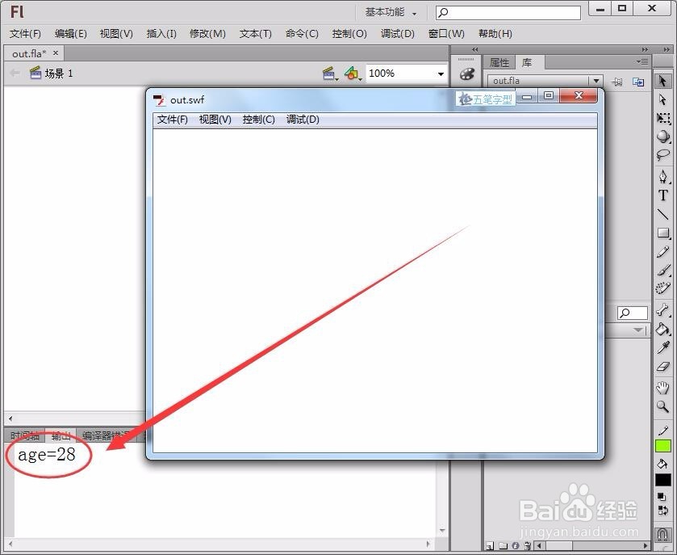The height and width of the screenshot is (555, 677).
Task: Open the 修改(M) menu
Action: click(207, 34)
